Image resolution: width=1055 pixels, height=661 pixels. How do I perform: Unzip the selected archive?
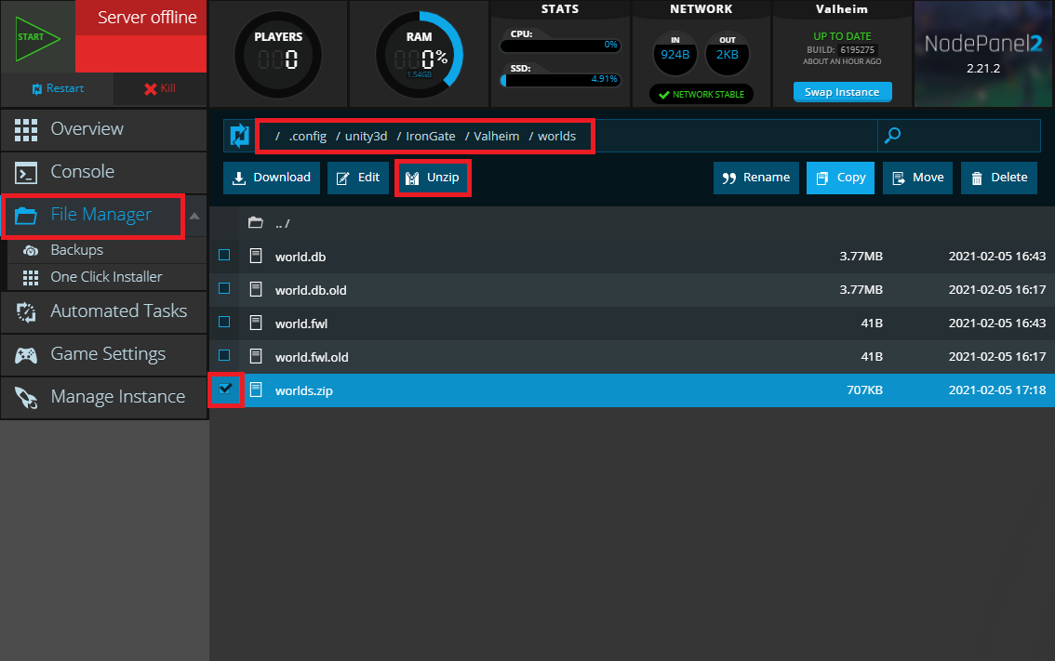tap(433, 178)
